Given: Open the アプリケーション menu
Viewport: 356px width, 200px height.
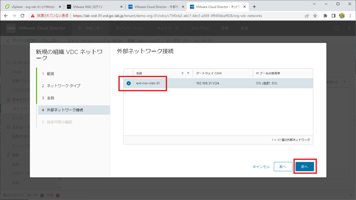Looking at the screenshot, I should tap(130, 28).
